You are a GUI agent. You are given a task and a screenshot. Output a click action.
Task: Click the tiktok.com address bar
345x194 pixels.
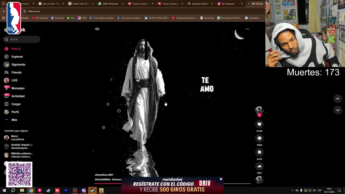coord(143,11)
